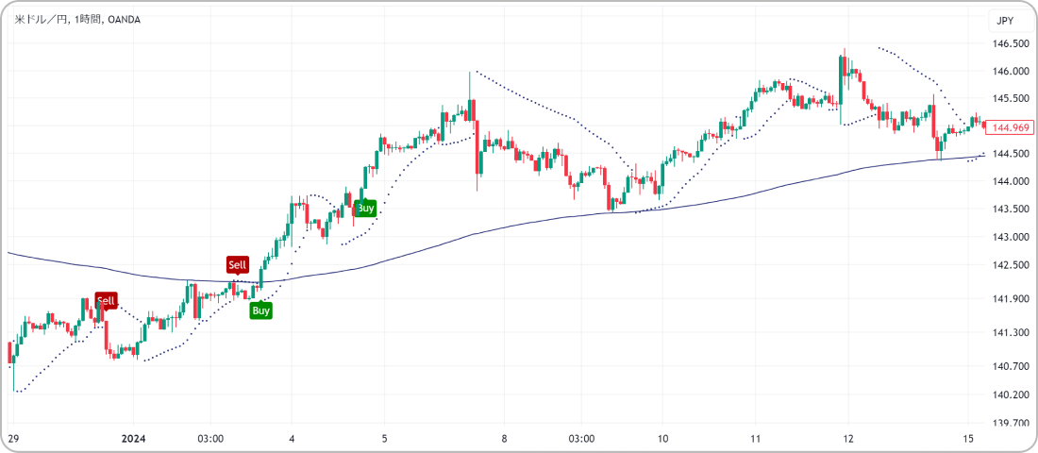Click the lower-left Sell signal marker near 141.900
Screen dimensions: 1038x453
pyautogui.click(x=106, y=300)
